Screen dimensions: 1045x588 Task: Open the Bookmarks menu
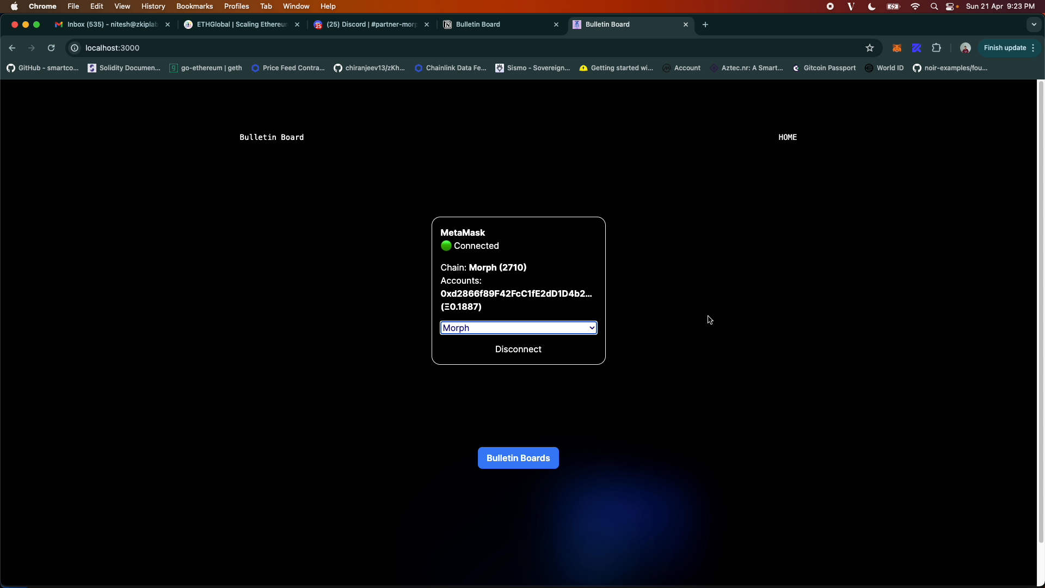pos(194,7)
